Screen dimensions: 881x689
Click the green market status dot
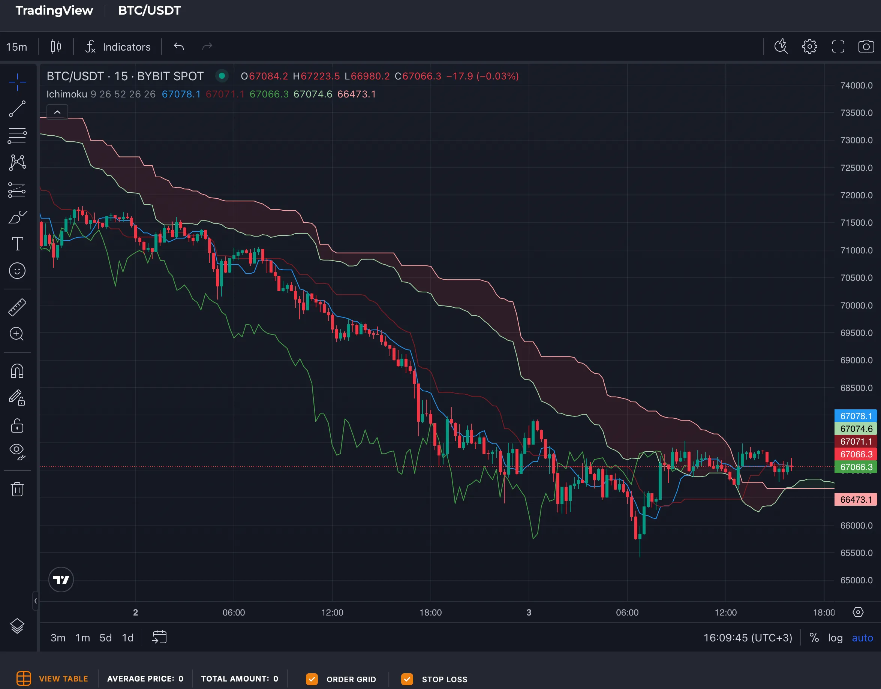click(222, 76)
